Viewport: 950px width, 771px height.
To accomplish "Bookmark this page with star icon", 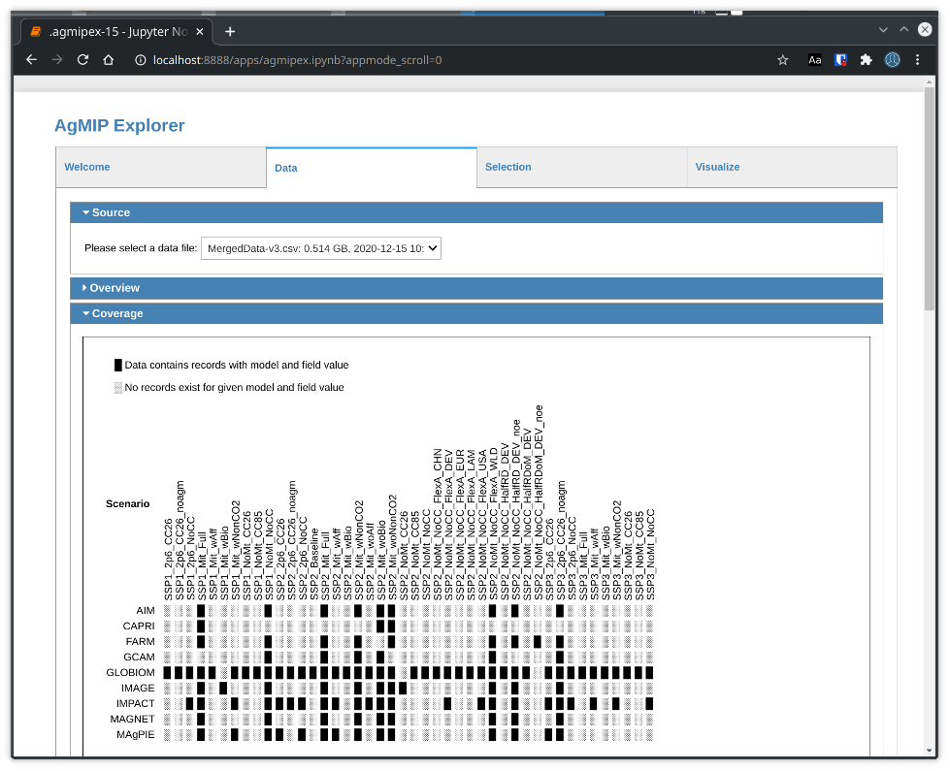I will (x=783, y=60).
